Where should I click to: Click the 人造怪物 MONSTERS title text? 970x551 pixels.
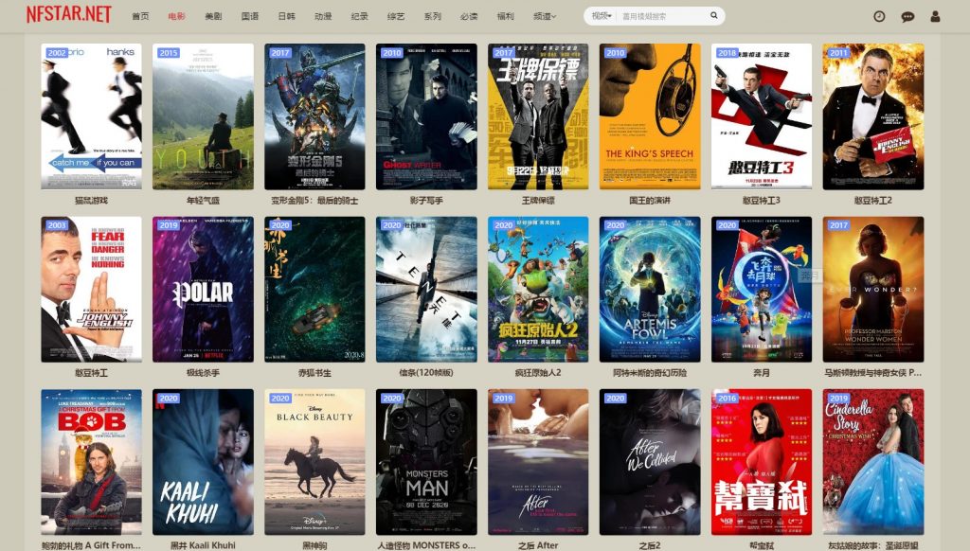[x=426, y=545]
